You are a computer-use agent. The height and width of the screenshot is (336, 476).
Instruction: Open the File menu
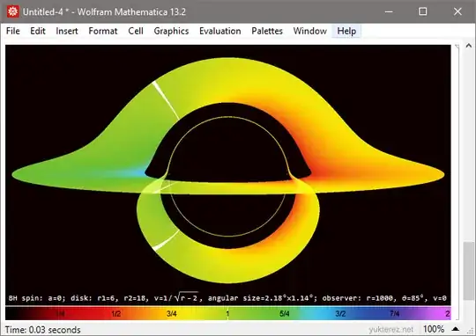coord(12,31)
